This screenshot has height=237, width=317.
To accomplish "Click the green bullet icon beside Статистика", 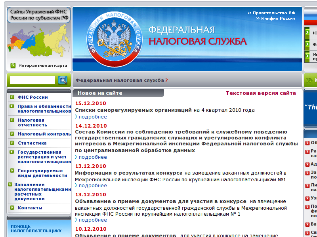I will click(x=12, y=143).
